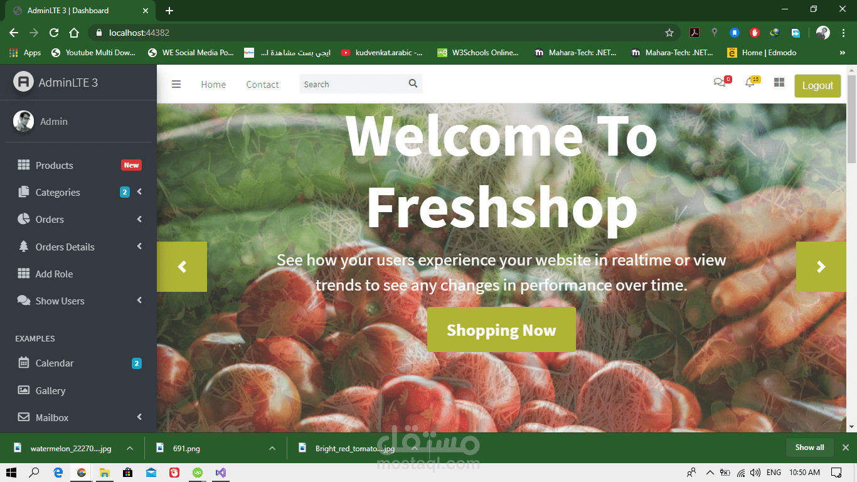This screenshot has width=857, height=482.
Task: Click inside the Search input field
Action: coord(352,84)
